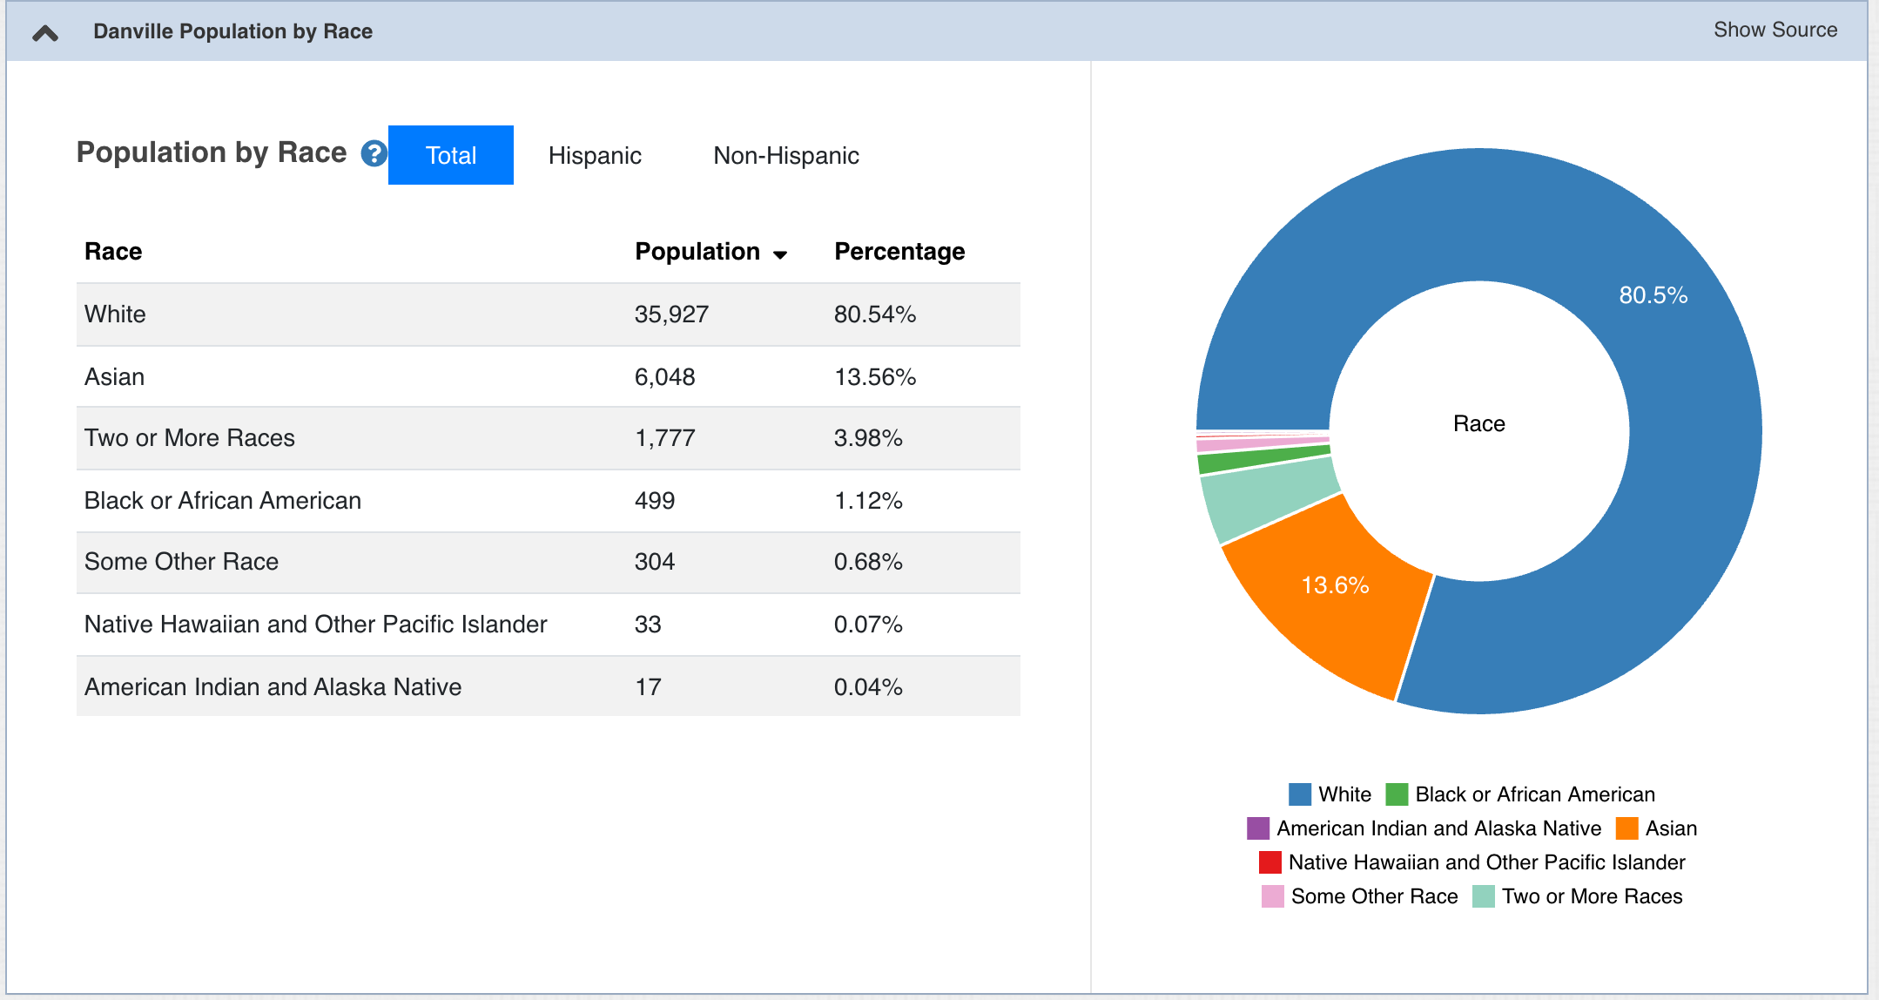Select Native Hawaiian and Other Pacific Islander row

coord(549,625)
